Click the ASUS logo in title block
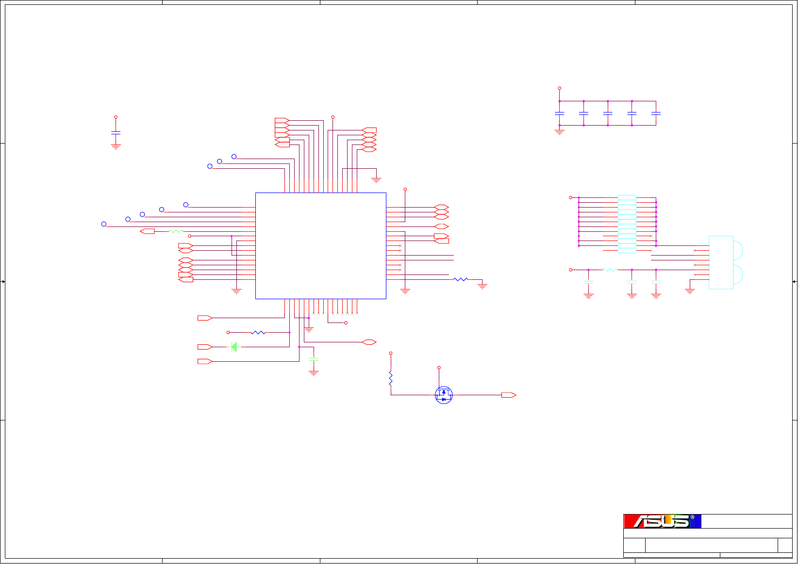Screen dimensions: 798x564 point(663,521)
